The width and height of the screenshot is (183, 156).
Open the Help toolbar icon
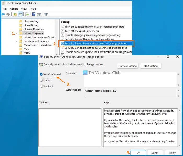point(34,14)
